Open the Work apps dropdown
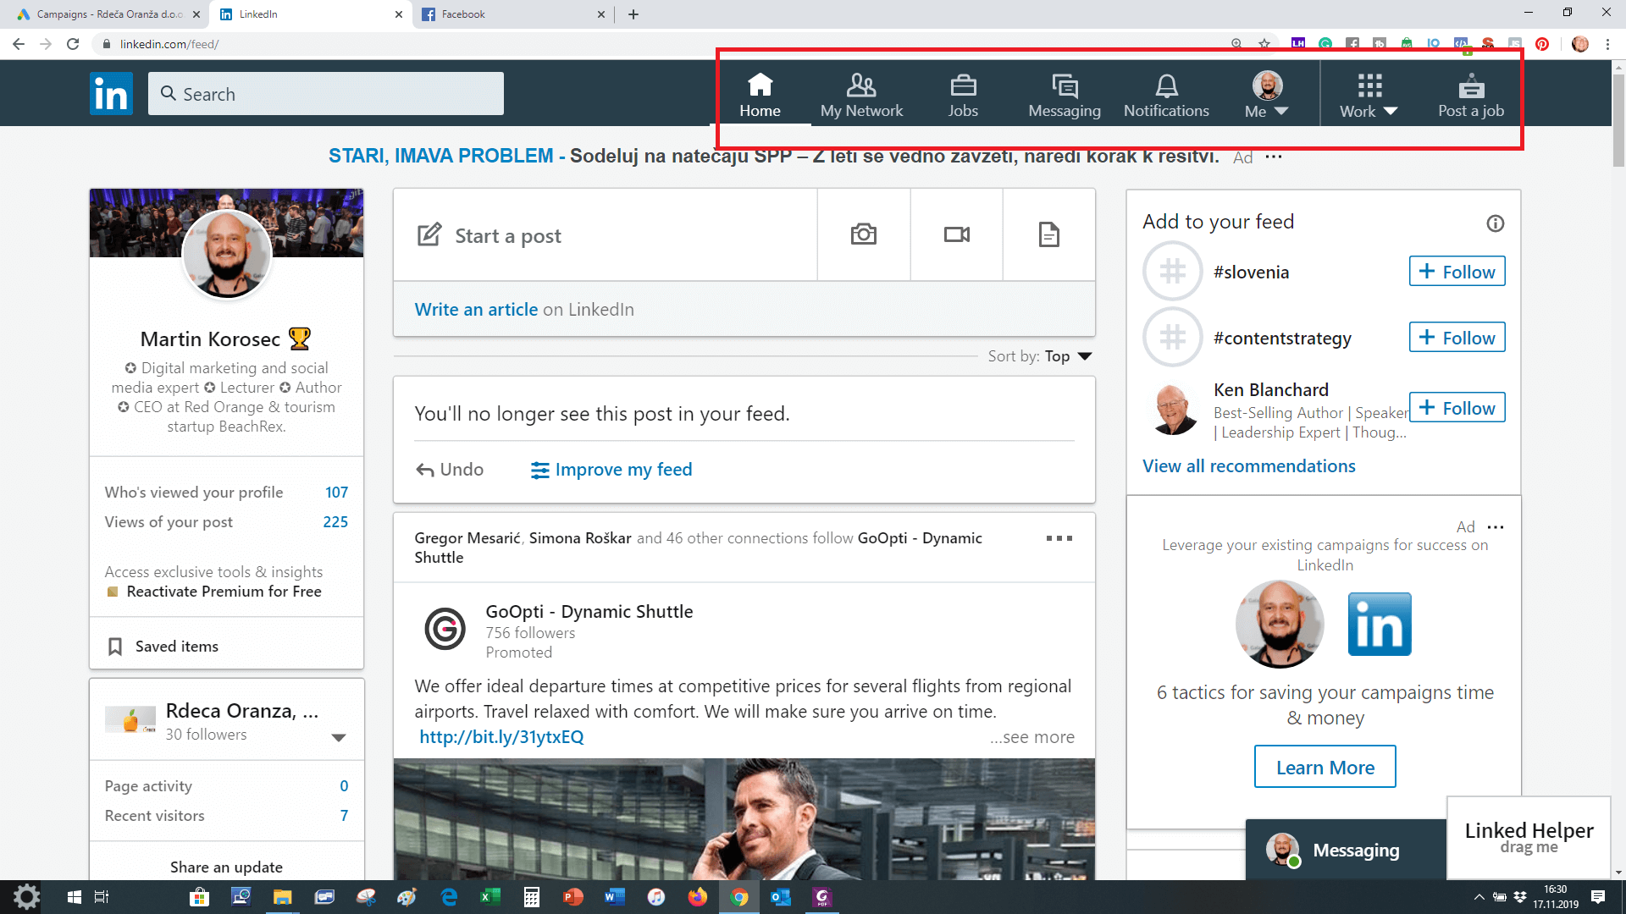Image resolution: width=1626 pixels, height=914 pixels. (x=1369, y=95)
